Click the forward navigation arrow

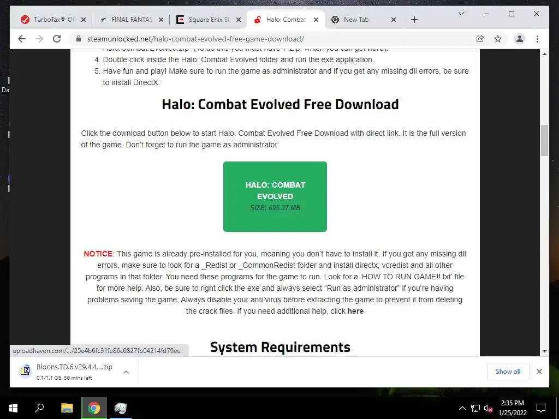pos(39,39)
